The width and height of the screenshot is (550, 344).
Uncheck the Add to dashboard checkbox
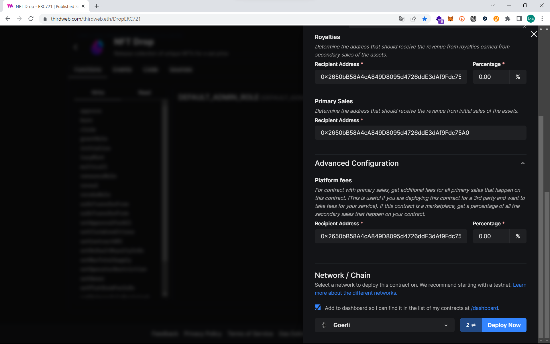pyautogui.click(x=318, y=307)
